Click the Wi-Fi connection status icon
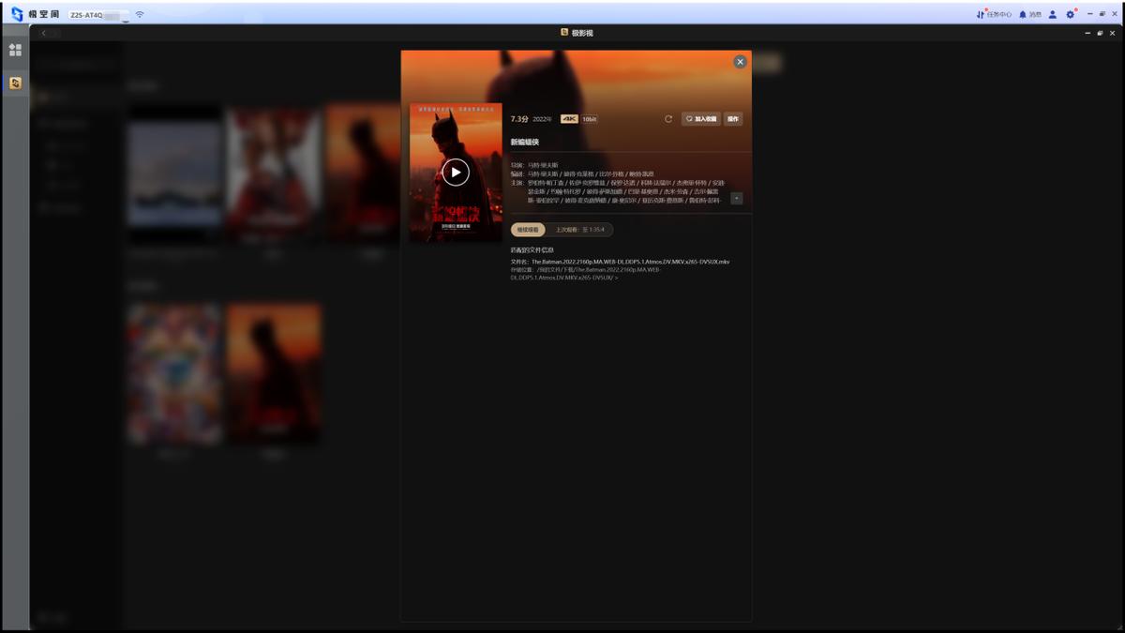 click(140, 15)
